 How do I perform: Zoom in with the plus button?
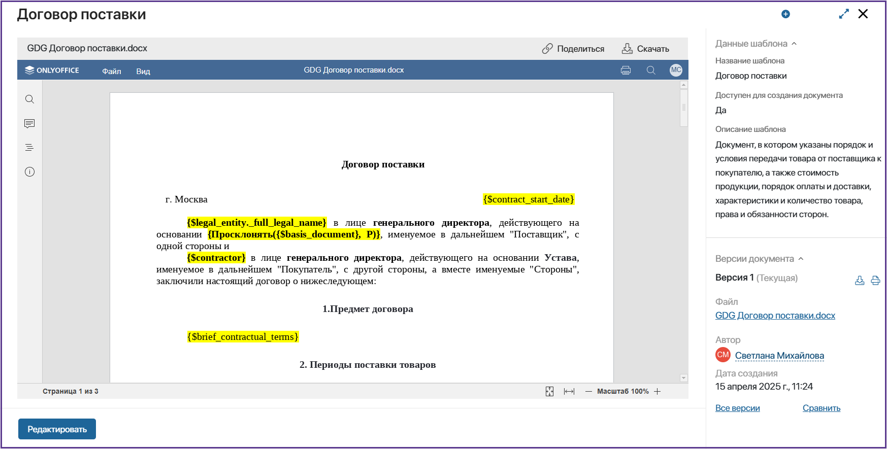point(658,392)
